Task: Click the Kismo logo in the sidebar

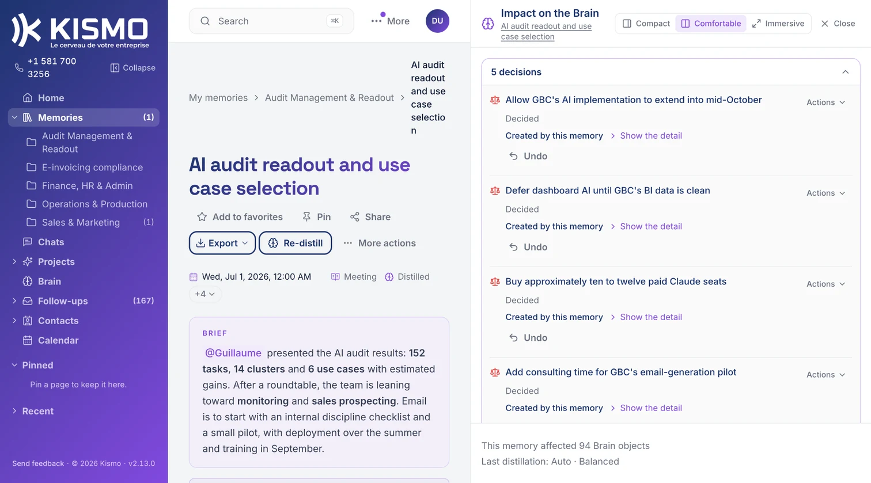Action: pyautogui.click(x=81, y=31)
